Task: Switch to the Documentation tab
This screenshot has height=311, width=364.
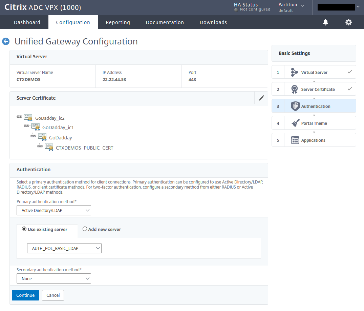Action: point(165,22)
